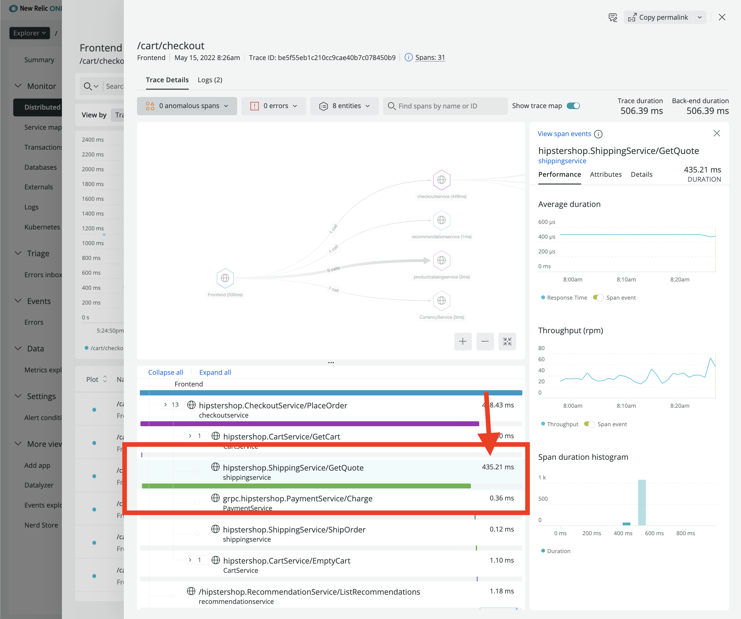Click the Collapse all link
Image resolution: width=741 pixels, height=619 pixels.
coord(165,372)
